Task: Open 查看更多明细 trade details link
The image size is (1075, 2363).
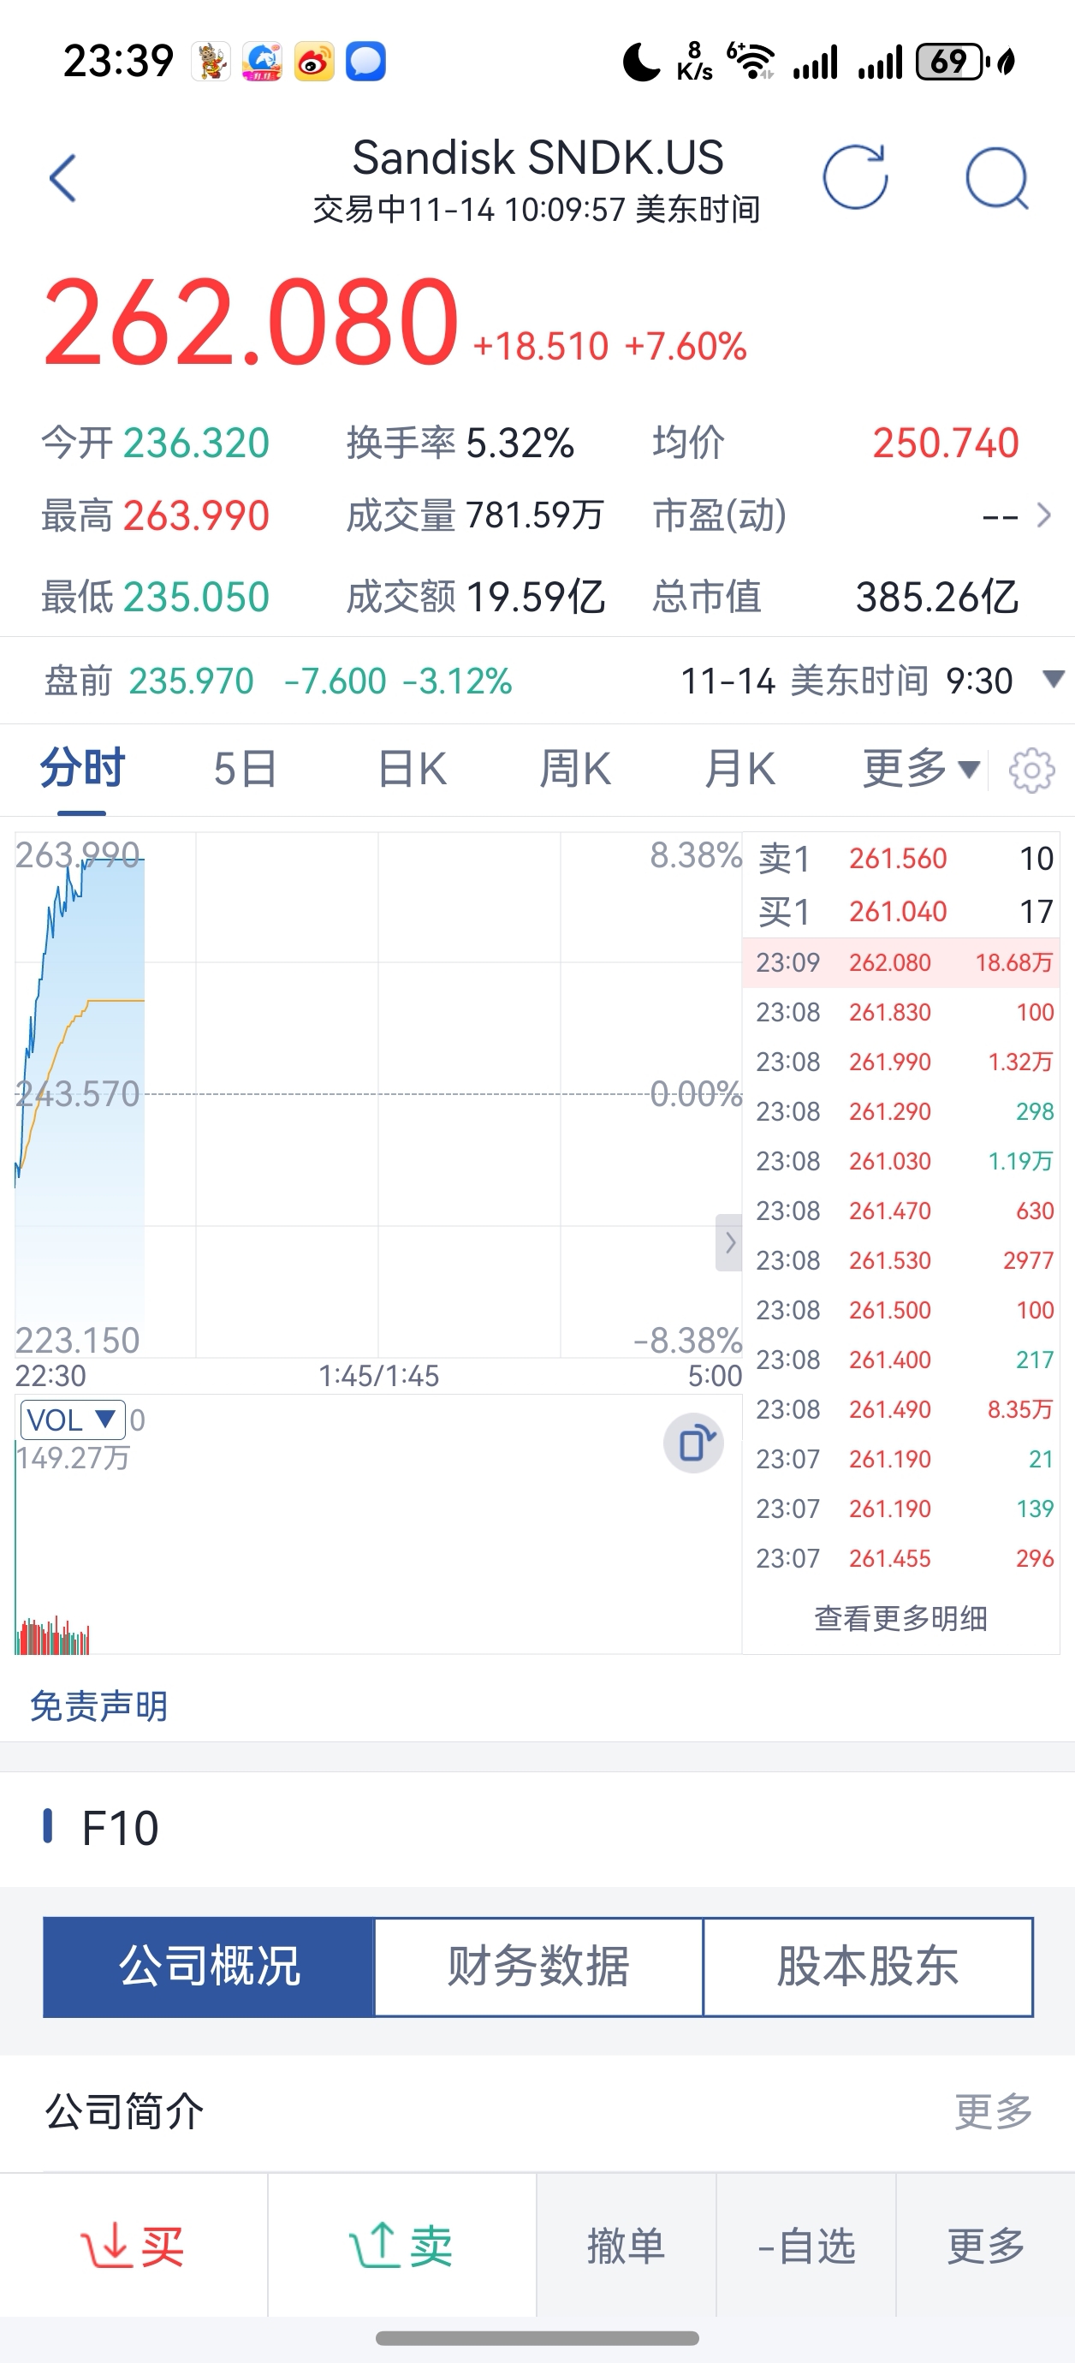Action: [x=900, y=1618]
